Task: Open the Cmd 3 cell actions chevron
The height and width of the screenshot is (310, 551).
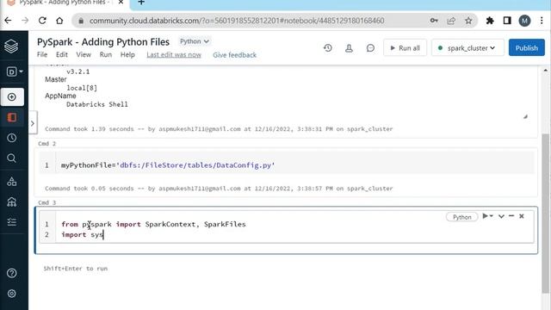Action: [x=501, y=216]
